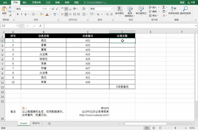
Task: Align text left
Action: (62, 14)
